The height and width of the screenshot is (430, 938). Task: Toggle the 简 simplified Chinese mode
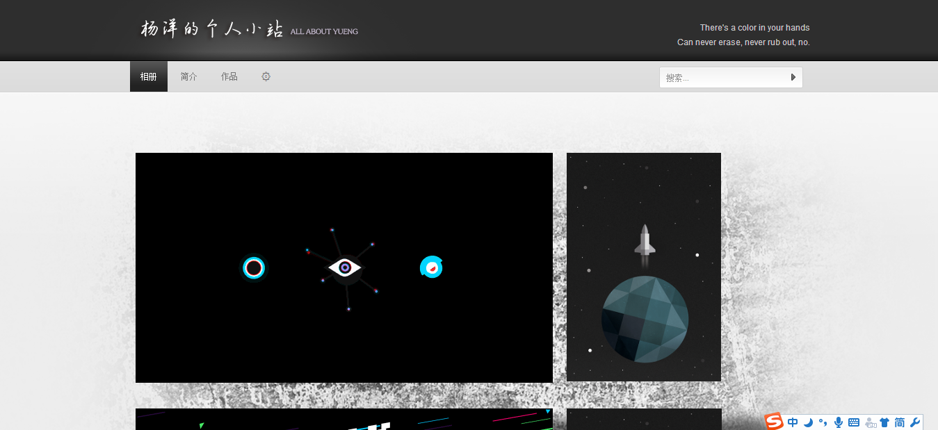pyautogui.click(x=900, y=422)
